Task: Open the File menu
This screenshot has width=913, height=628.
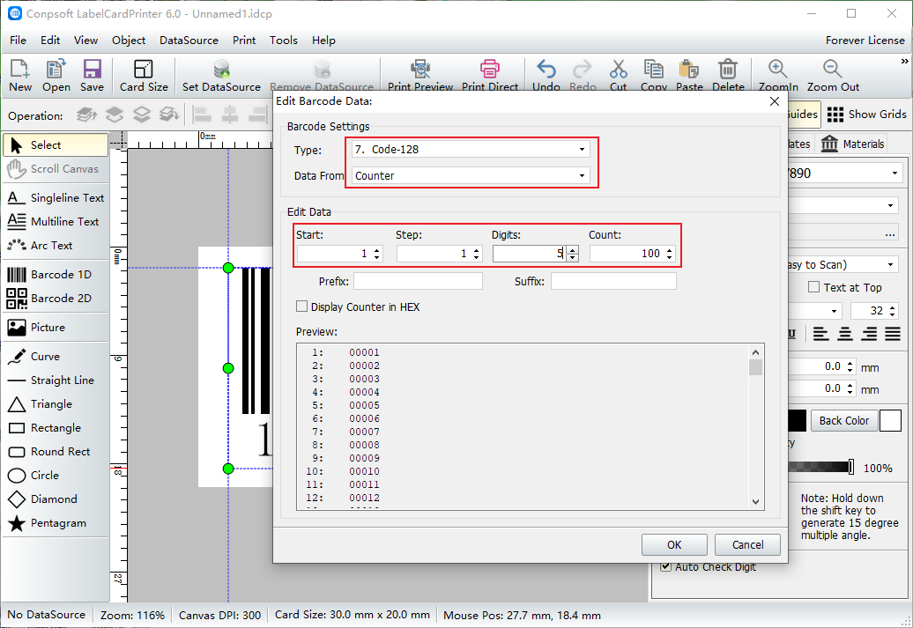Action: 18,41
